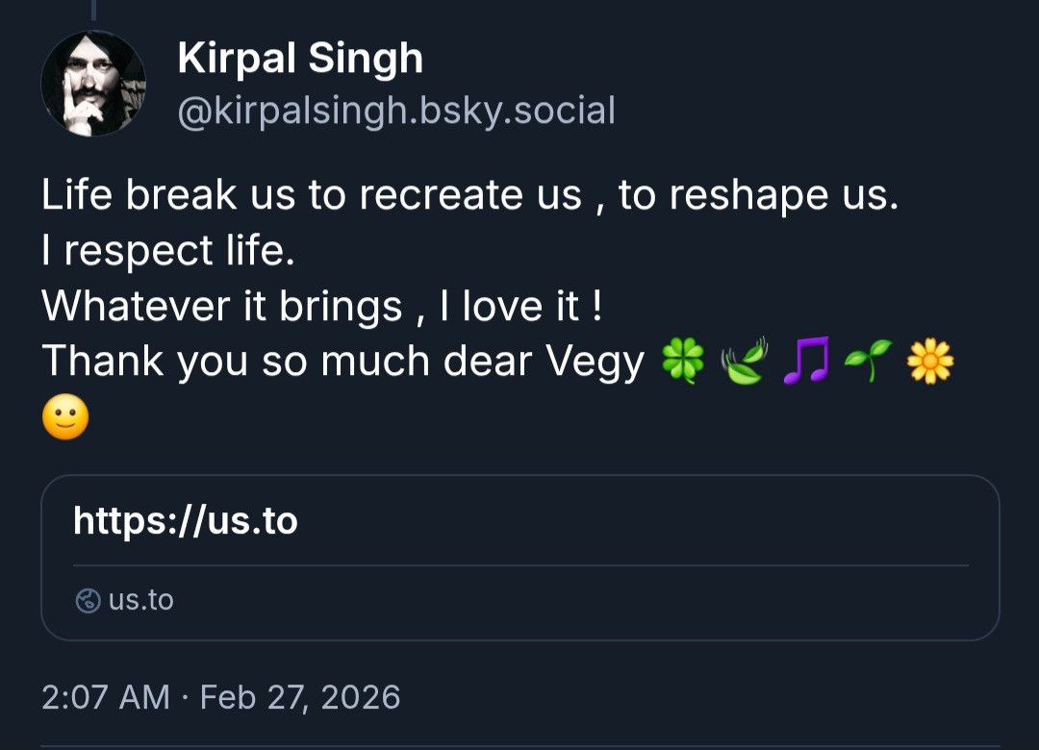Click the fluttering leaves emoji
The width and height of the screenshot is (1039, 750).
(743, 362)
